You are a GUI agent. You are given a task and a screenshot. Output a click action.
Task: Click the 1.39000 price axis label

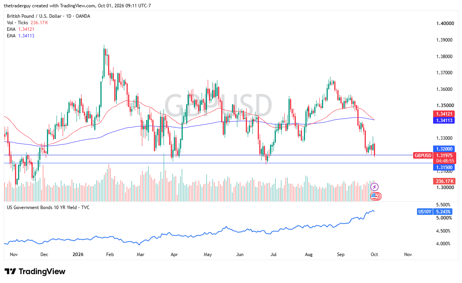tap(444, 40)
